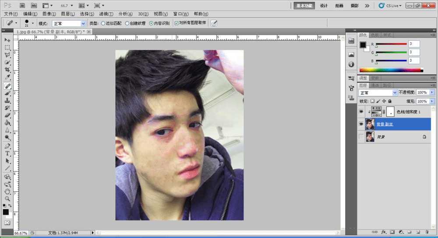The width and height of the screenshot is (438, 238).
Task: Select the horizontal Type tool
Action: 7,153
